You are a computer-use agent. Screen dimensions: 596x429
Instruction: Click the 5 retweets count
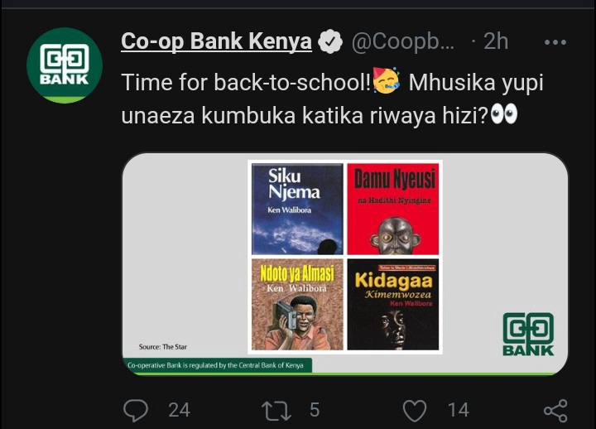tap(315, 410)
